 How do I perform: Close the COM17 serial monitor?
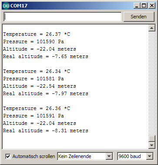(152, 6)
